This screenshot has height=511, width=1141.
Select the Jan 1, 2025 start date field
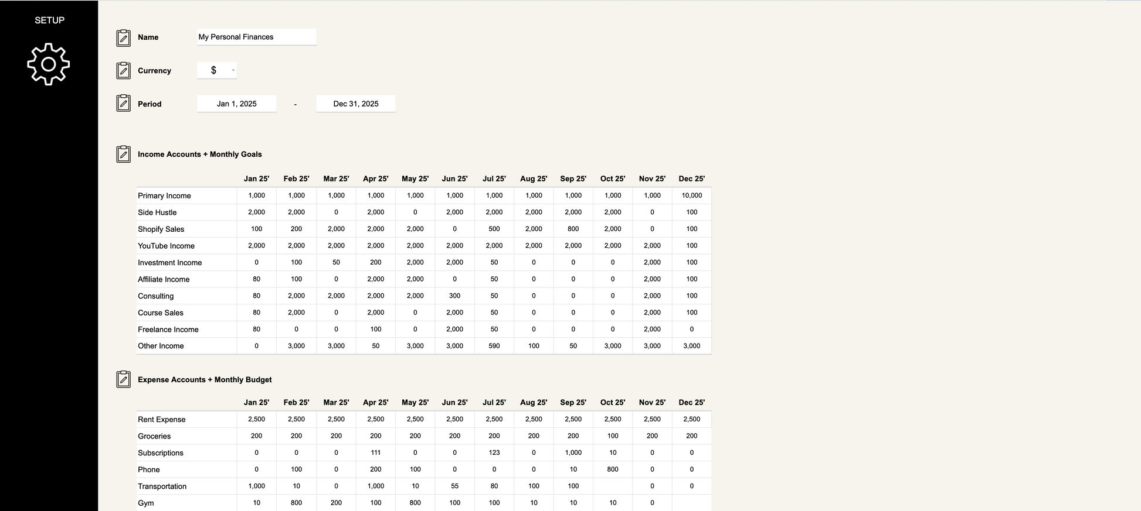[236, 104]
